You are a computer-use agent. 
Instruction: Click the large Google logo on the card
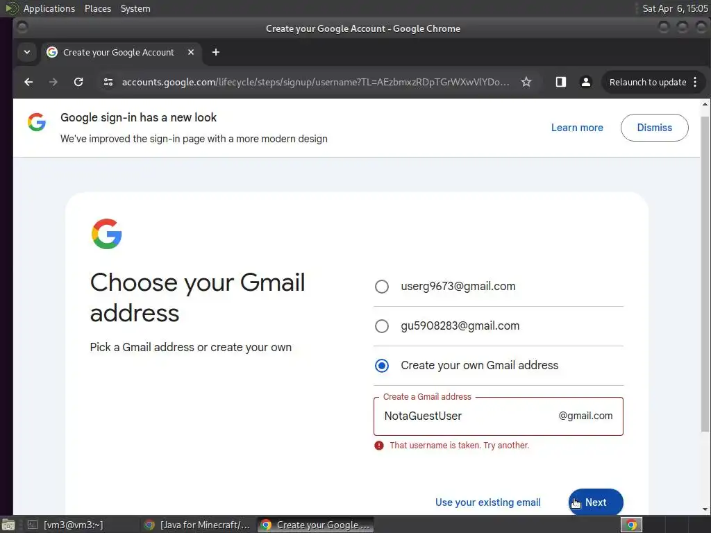tap(106, 234)
